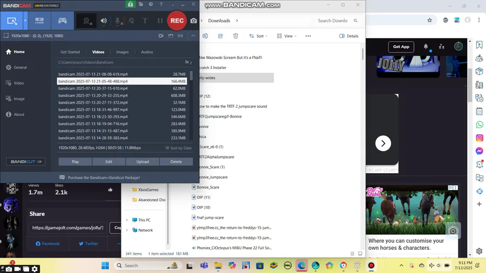
Task: Click the audio broadcast icon in Bandicam status bar
Action: pos(180,36)
